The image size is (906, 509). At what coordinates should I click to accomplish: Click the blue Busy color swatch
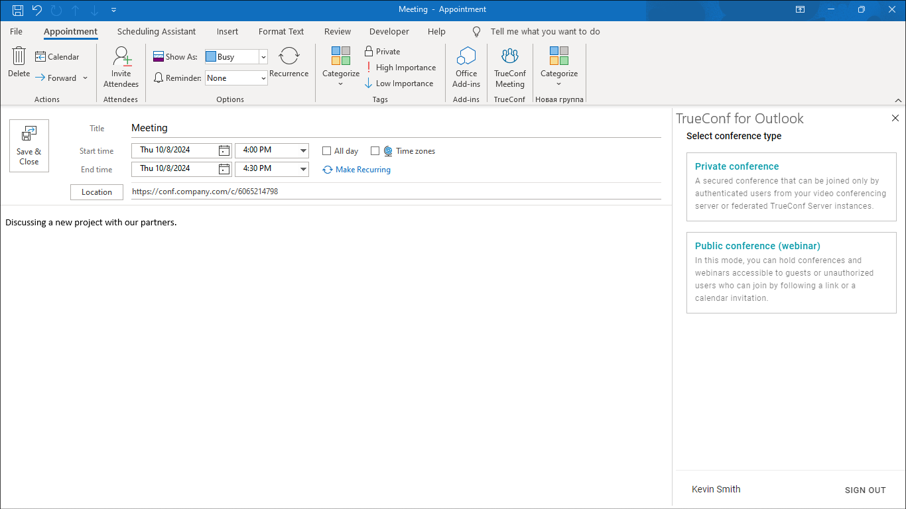click(x=211, y=57)
